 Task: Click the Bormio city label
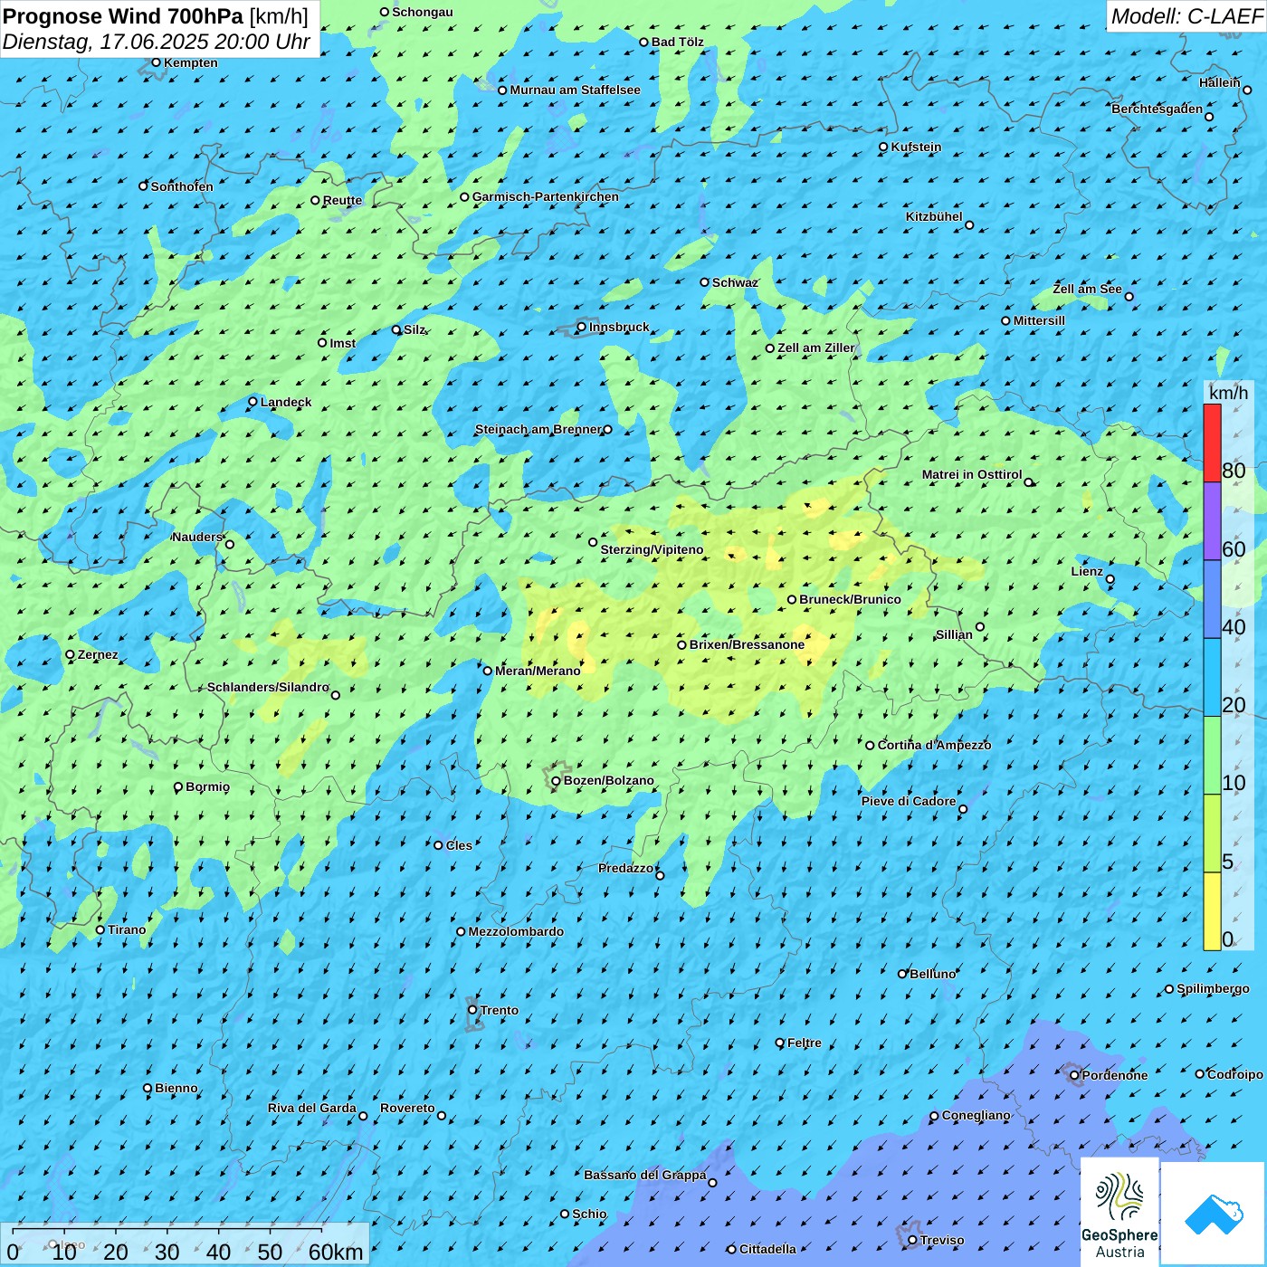click(207, 786)
